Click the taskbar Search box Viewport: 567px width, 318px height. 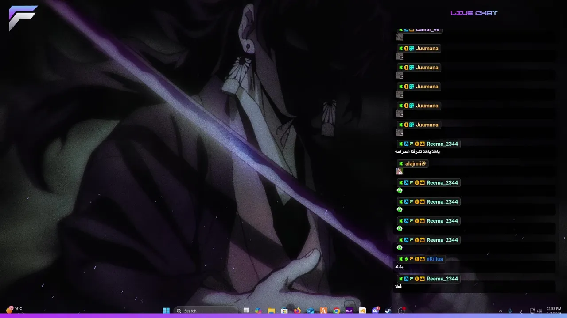pos(206,310)
